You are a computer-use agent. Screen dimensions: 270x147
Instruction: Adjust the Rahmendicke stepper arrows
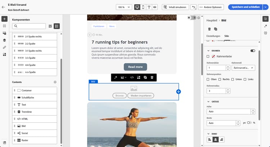tap(228, 68)
